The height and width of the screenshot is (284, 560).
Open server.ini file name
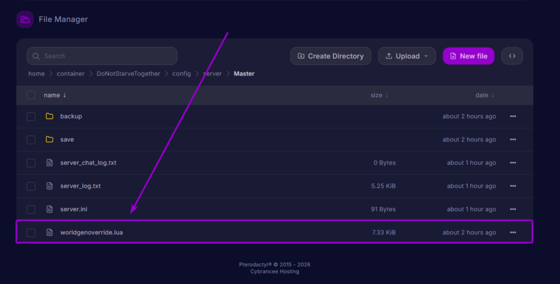click(74, 209)
